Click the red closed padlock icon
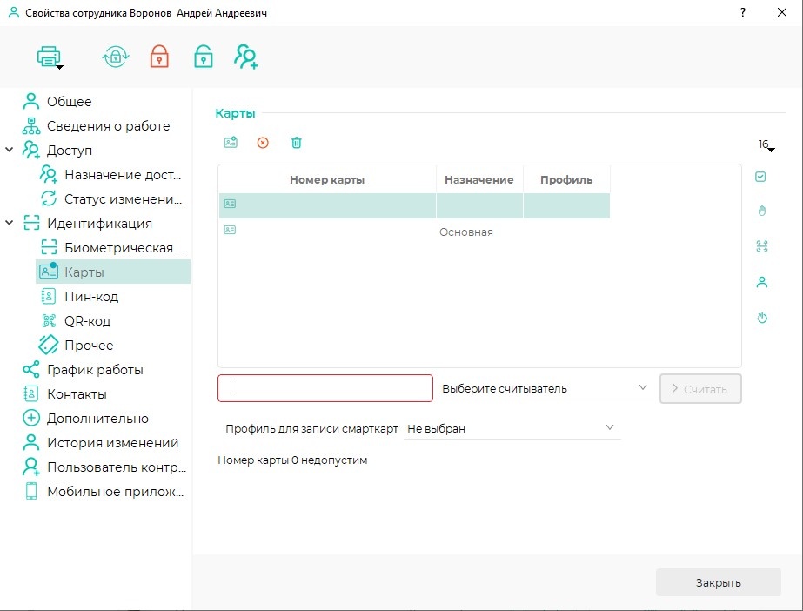 [159, 57]
